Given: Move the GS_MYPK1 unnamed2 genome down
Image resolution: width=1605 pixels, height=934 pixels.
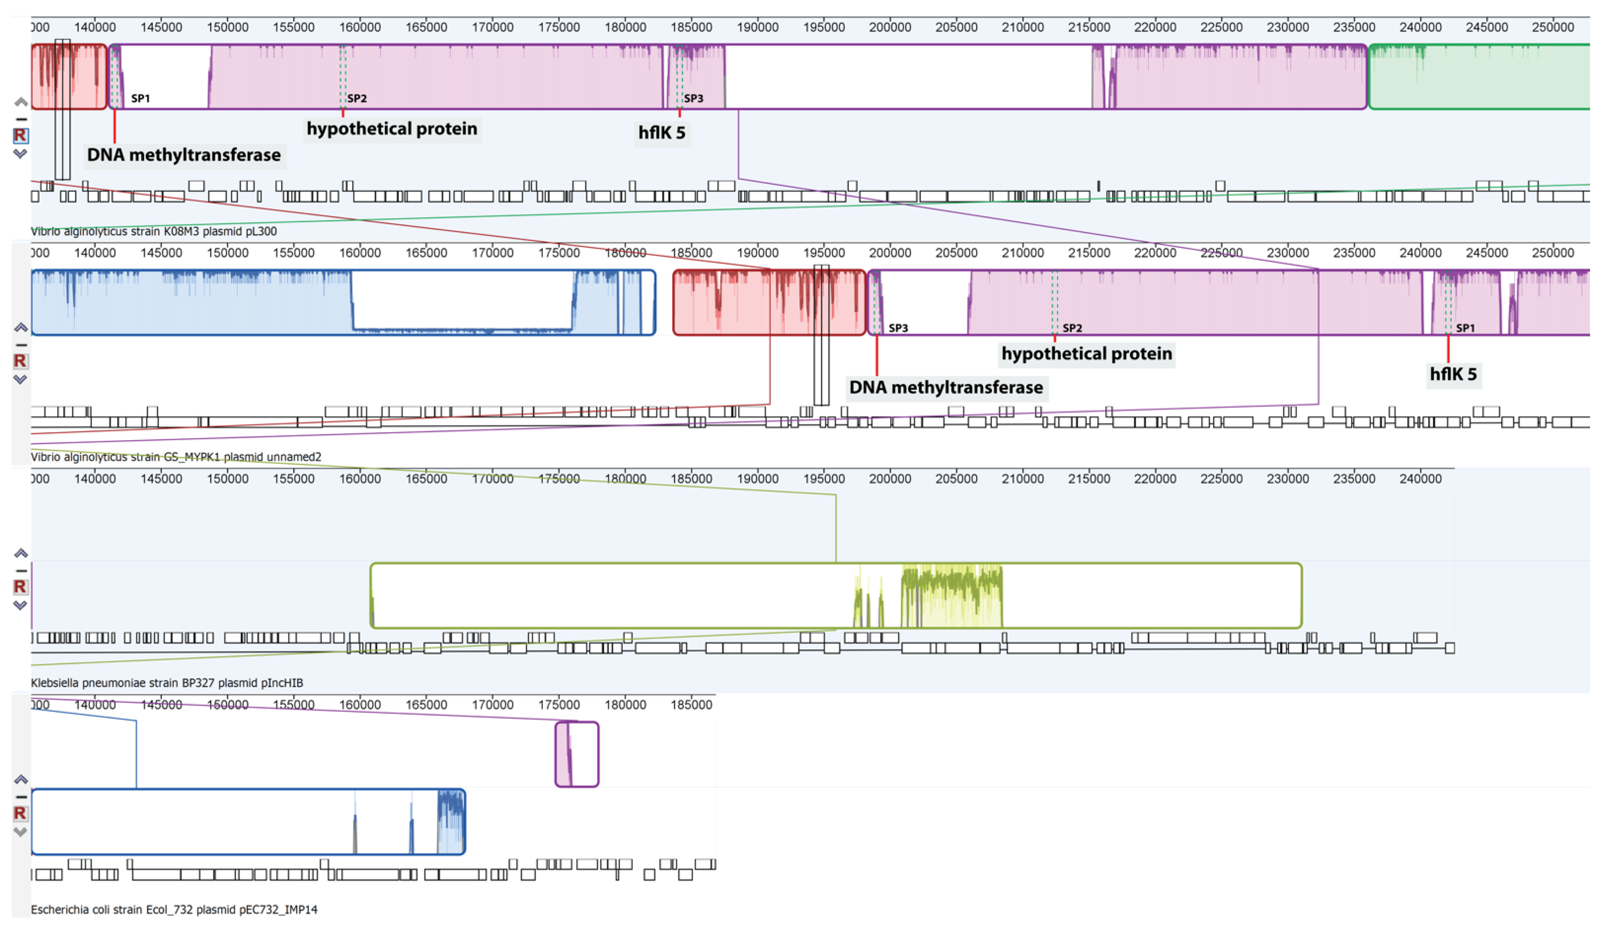Looking at the screenshot, I should 20,380.
